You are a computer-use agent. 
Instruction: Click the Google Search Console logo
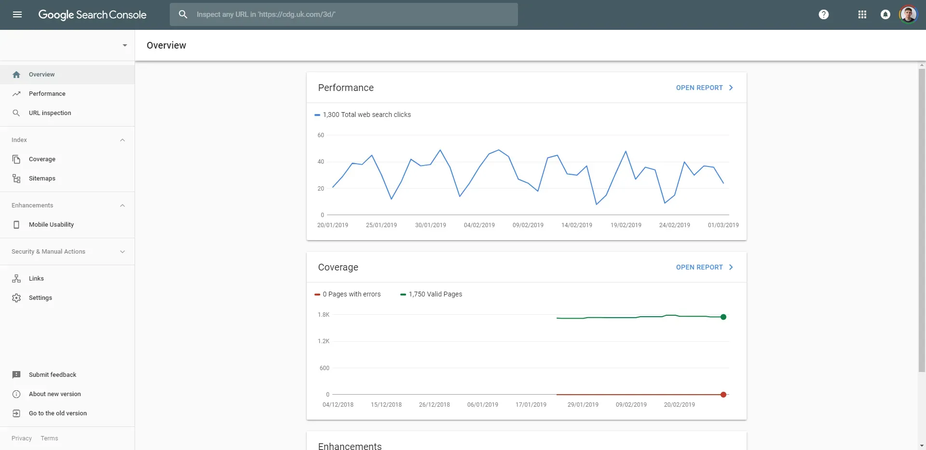click(x=92, y=15)
